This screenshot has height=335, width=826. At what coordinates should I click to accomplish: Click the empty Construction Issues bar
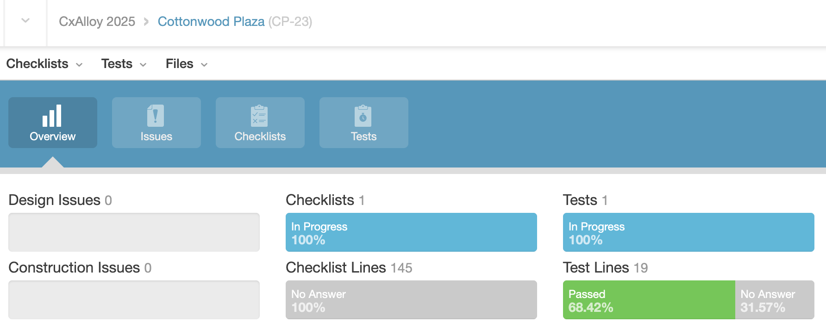134,300
